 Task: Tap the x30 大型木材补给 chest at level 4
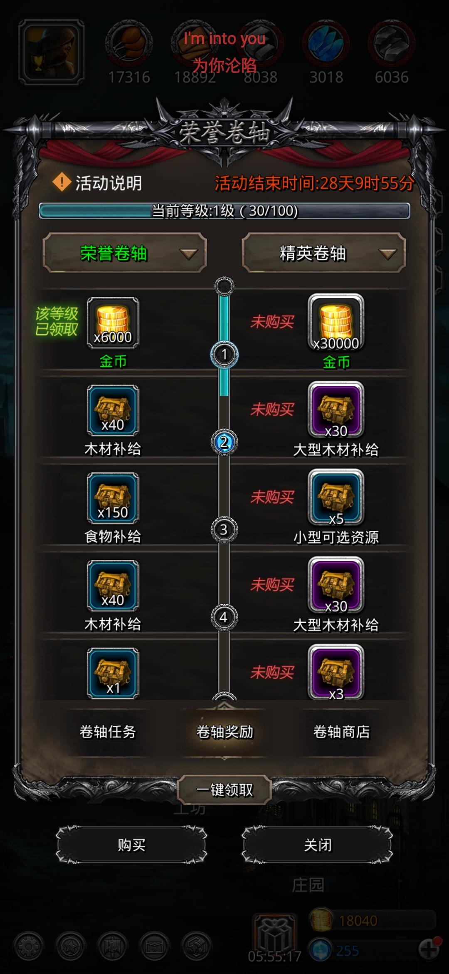coord(336,586)
